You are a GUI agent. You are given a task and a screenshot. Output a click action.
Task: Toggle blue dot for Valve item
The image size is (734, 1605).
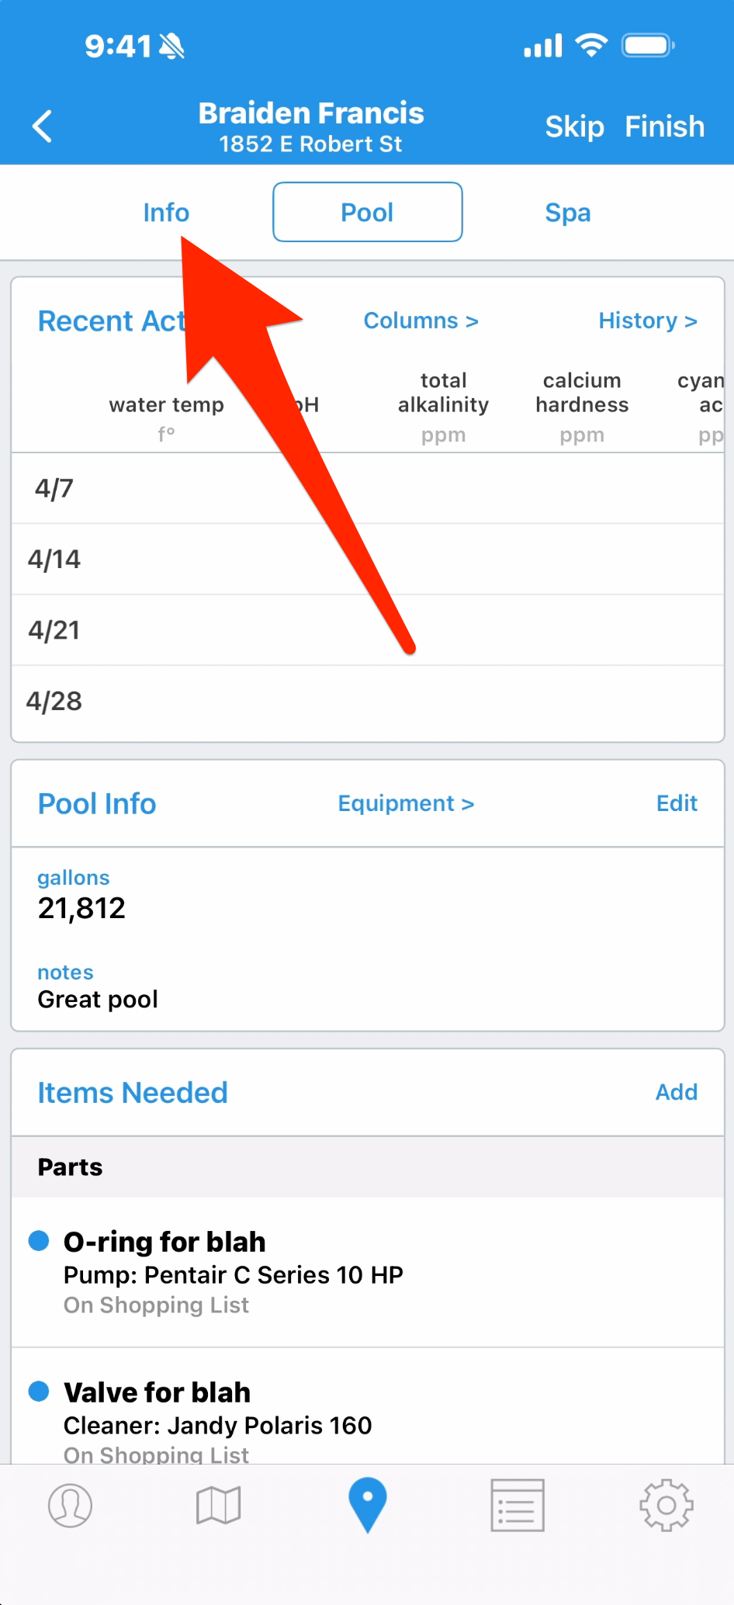tap(39, 1391)
